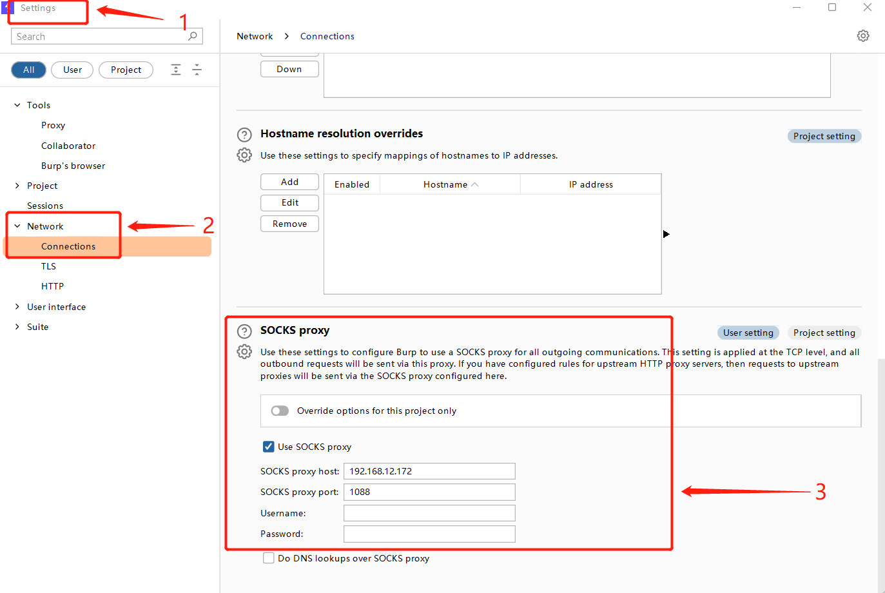Open help for SOCKS proxy section
Screen dimensions: 885x593
(244, 331)
